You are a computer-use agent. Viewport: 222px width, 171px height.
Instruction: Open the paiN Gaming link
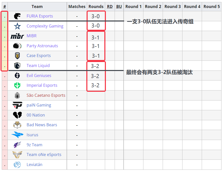point(39,105)
